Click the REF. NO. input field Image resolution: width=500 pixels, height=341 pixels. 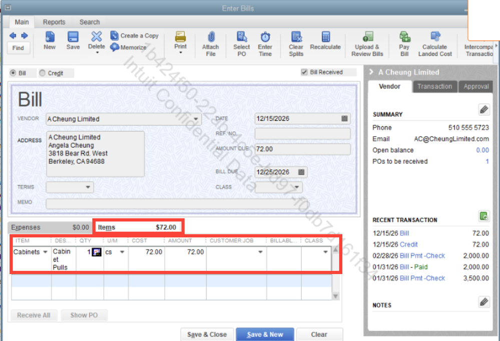[303, 134]
